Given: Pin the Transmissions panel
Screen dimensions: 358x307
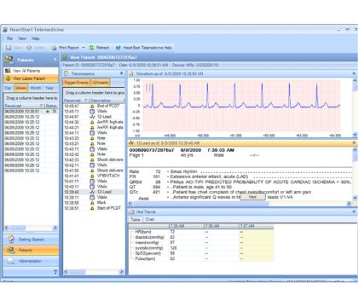Looking at the screenshot, I should [x=121, y=73].
